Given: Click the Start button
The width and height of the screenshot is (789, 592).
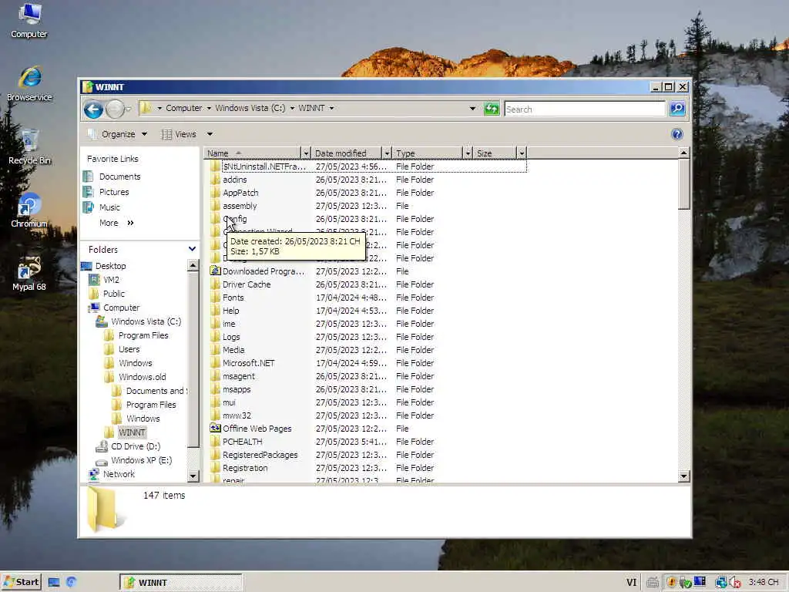Looking at the screenshot, I should click(x=21, y=583).
